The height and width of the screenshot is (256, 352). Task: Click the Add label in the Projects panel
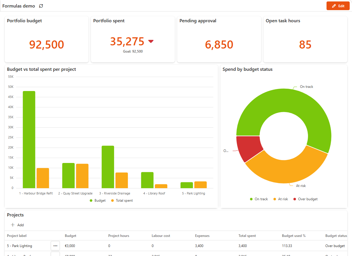(21, 225)
